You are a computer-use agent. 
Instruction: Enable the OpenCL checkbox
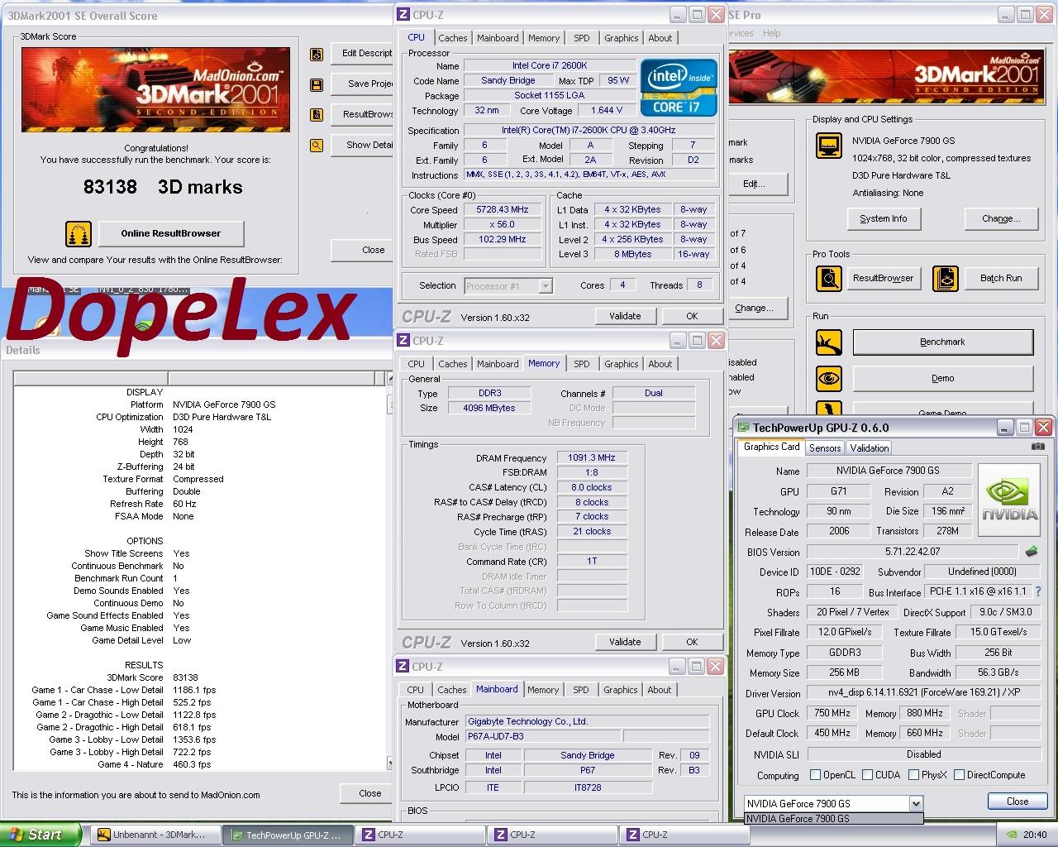coord(816,775)
